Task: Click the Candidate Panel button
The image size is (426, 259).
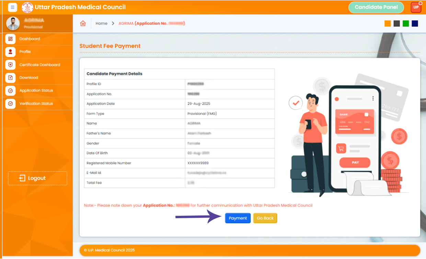Action: (376, 7)
